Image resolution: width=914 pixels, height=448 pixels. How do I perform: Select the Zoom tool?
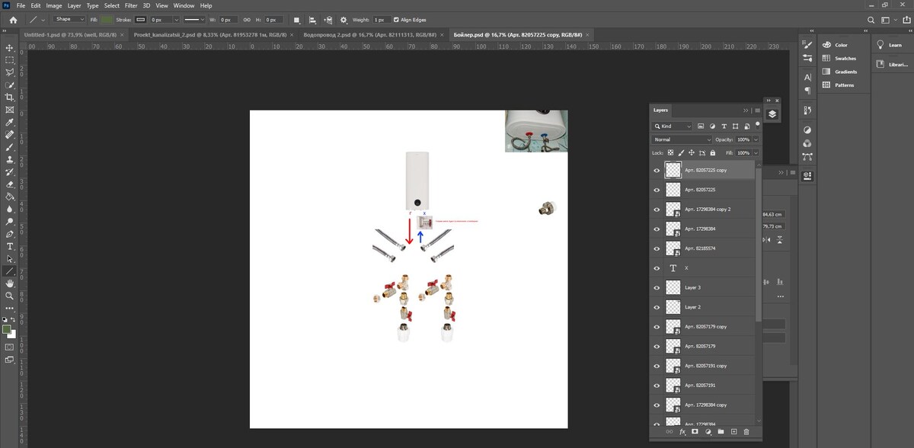tap(10, 296)
